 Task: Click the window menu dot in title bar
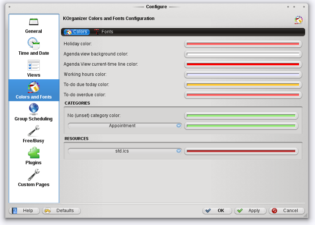pyautogui.click(x=9, y=7)
